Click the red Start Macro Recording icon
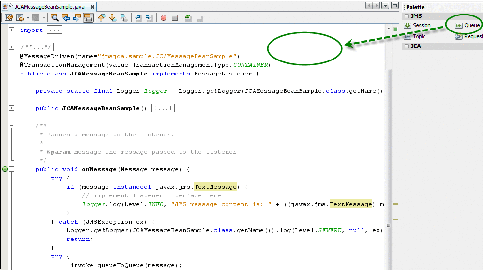484x270 pixels. pyautogui.click(x=164, y=18)
